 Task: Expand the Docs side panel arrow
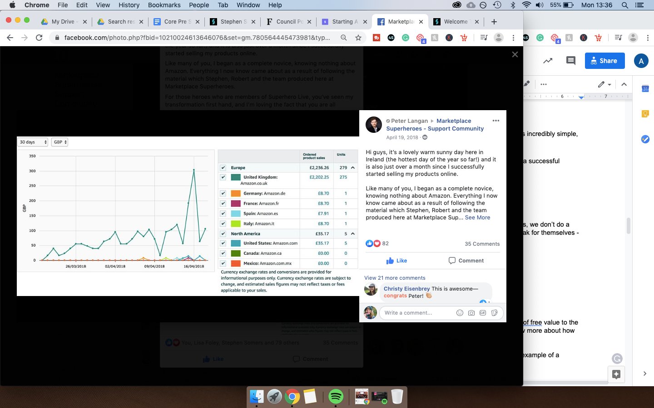[645, 374]
